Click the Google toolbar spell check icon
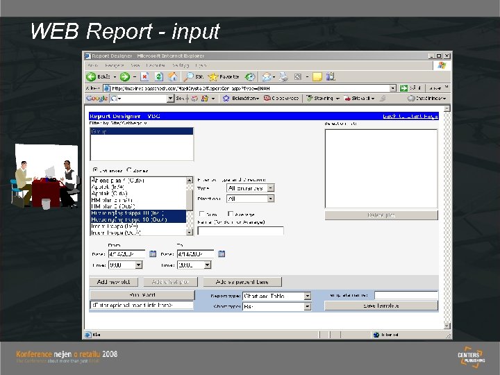500x375 pixels. [x=309, y=99]
